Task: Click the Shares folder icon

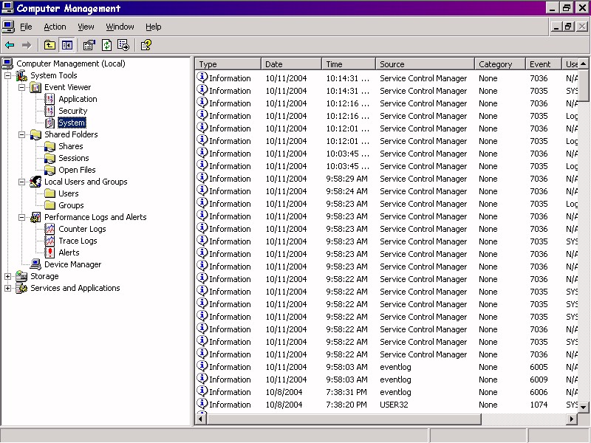Action: click(49, 146)
